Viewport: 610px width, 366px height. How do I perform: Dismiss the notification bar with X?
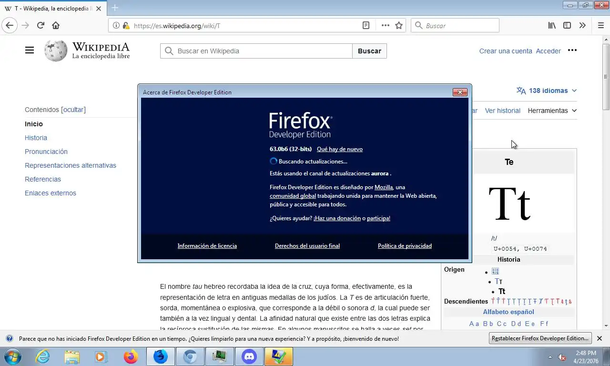tap(600, 338)
